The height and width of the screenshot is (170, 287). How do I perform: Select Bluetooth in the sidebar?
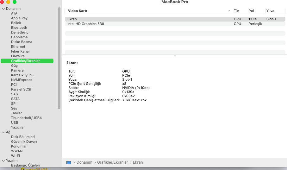(x=19, y=28)
